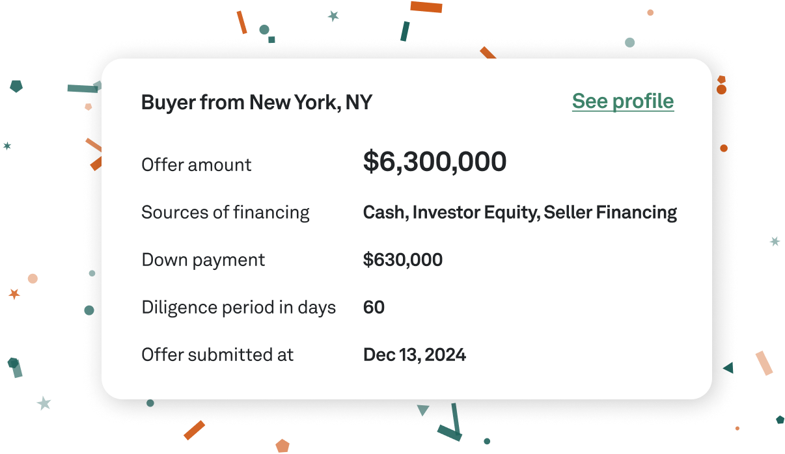Image resolution: width=785 pixels, height=454 pixels.
Task: Click the orange pentagon confetti at bottom
Action: click(x=282, y=446)
